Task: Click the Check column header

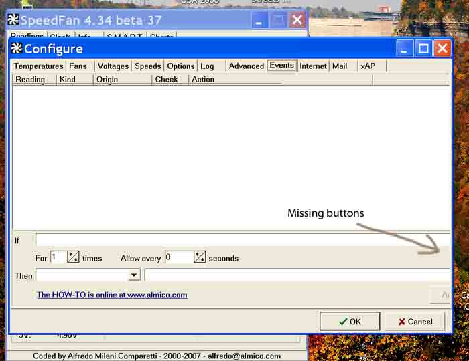Action: (170, 80)
